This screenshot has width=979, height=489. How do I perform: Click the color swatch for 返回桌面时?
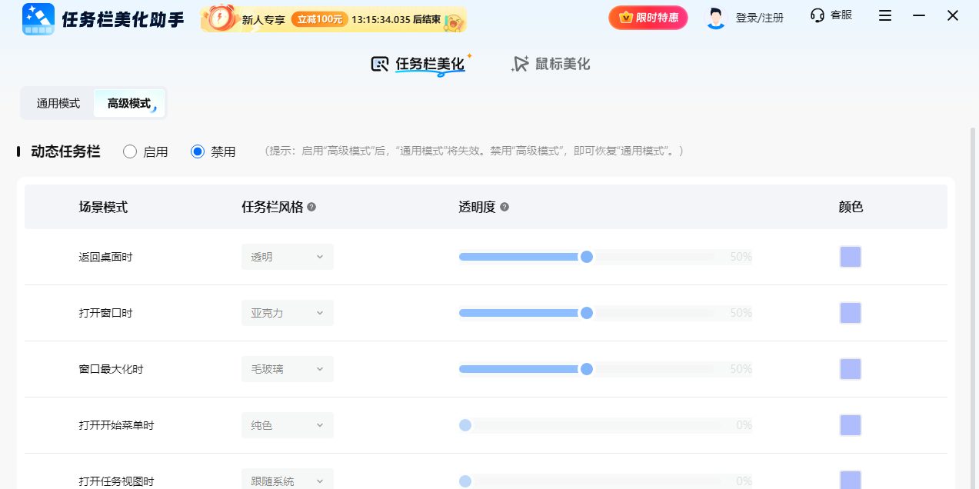tap(850, 257)
